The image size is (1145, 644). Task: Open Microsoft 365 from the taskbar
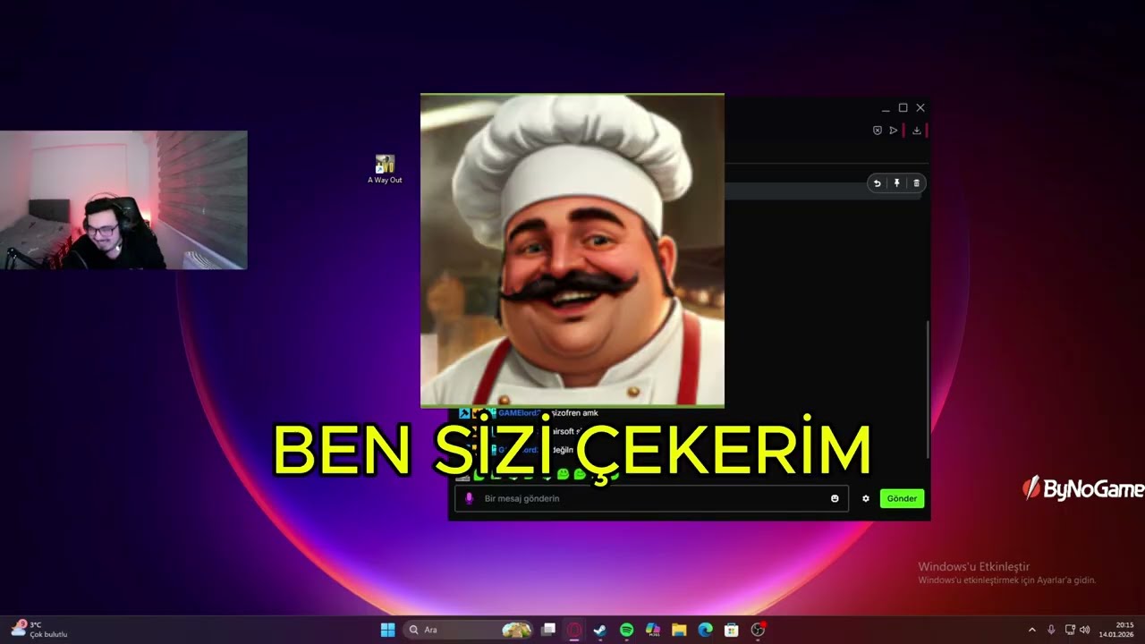tap(653, 630)
